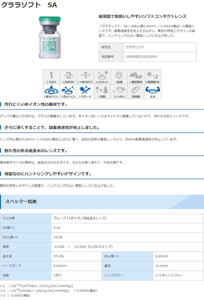Click the 2WEEK lens type icon

(x=68, y=77)
